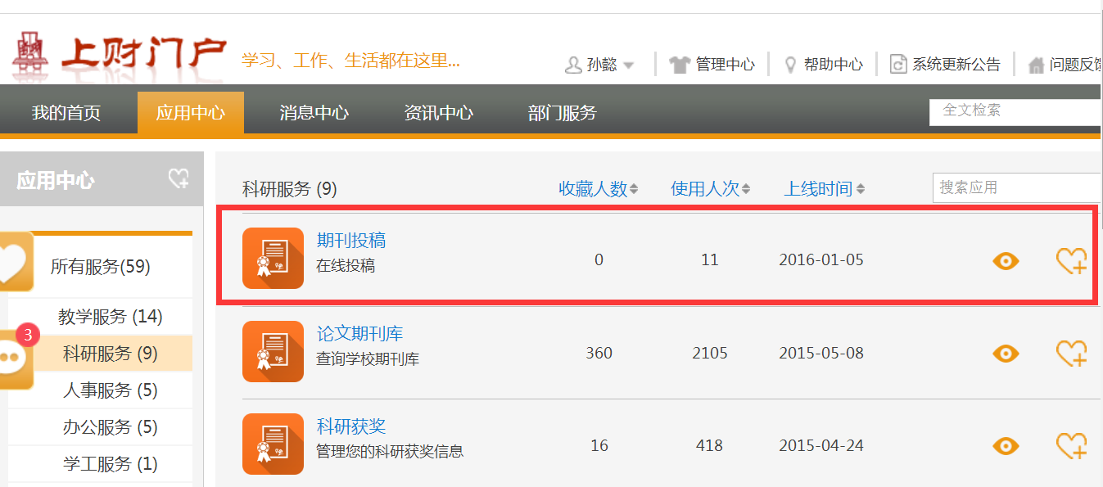This screenshot has width=1103, height=487.
Task: Sort apps by 收藏人数
Action: (x=598, y=189)
